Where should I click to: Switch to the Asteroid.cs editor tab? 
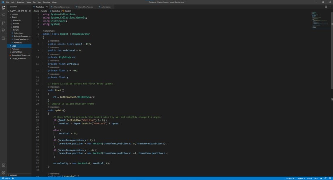[105, 7]
